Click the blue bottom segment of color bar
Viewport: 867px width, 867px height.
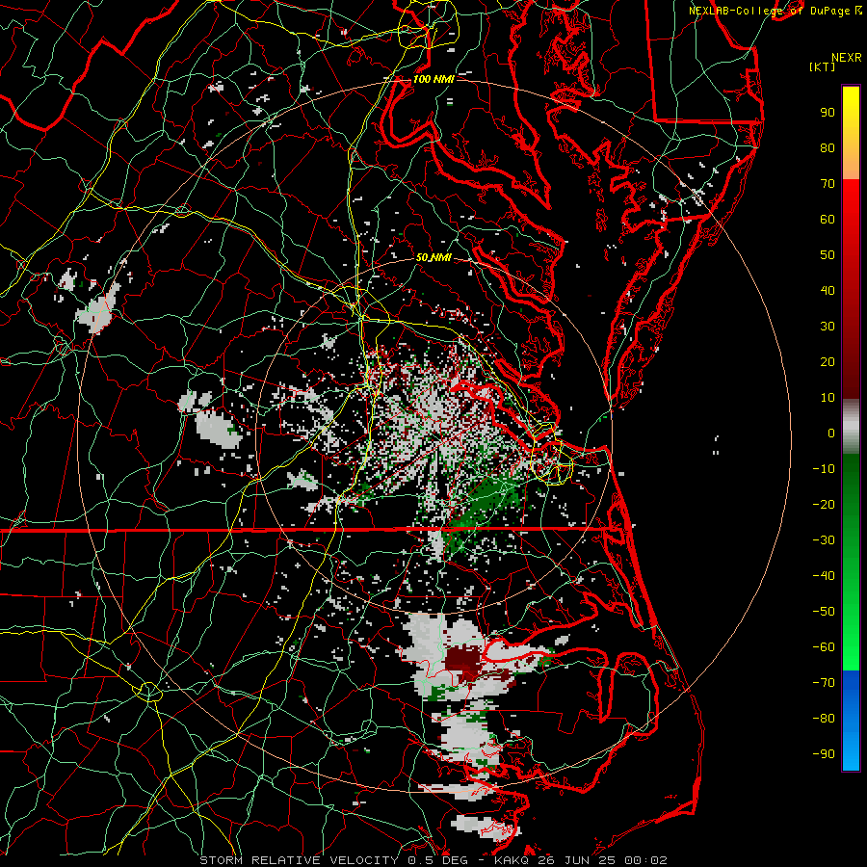[x=851, y=721]
